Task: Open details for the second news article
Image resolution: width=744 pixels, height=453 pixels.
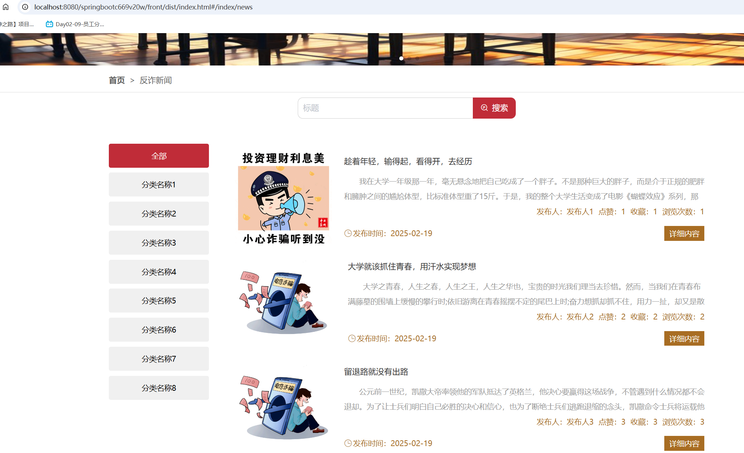Action: [x=684, y=339]
